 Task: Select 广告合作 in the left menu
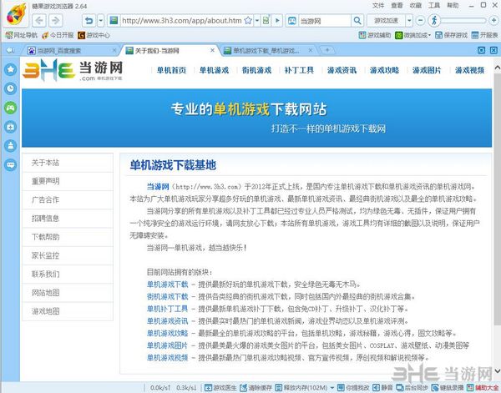(x=68, y=200)
